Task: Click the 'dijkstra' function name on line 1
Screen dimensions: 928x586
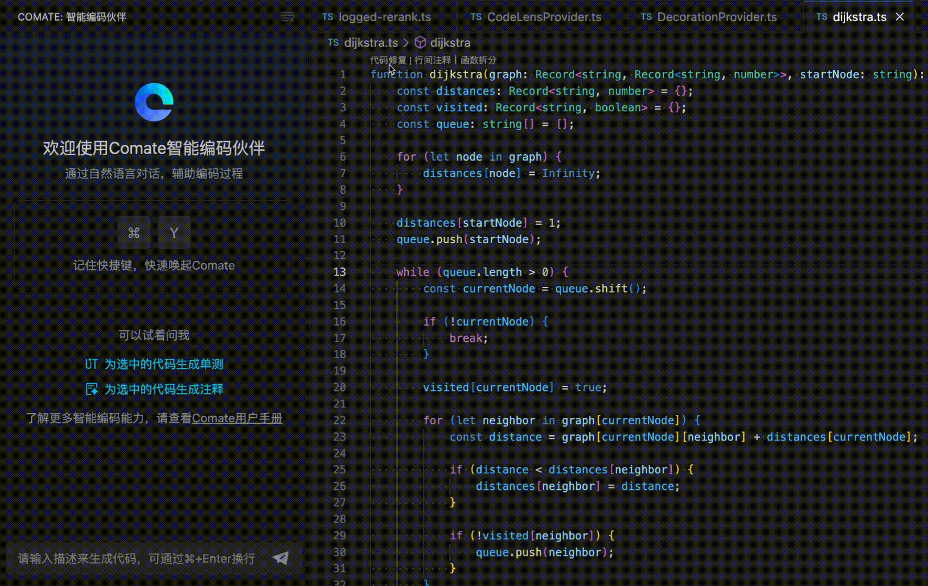Action: pyautogui.click(x=456, y=74)
